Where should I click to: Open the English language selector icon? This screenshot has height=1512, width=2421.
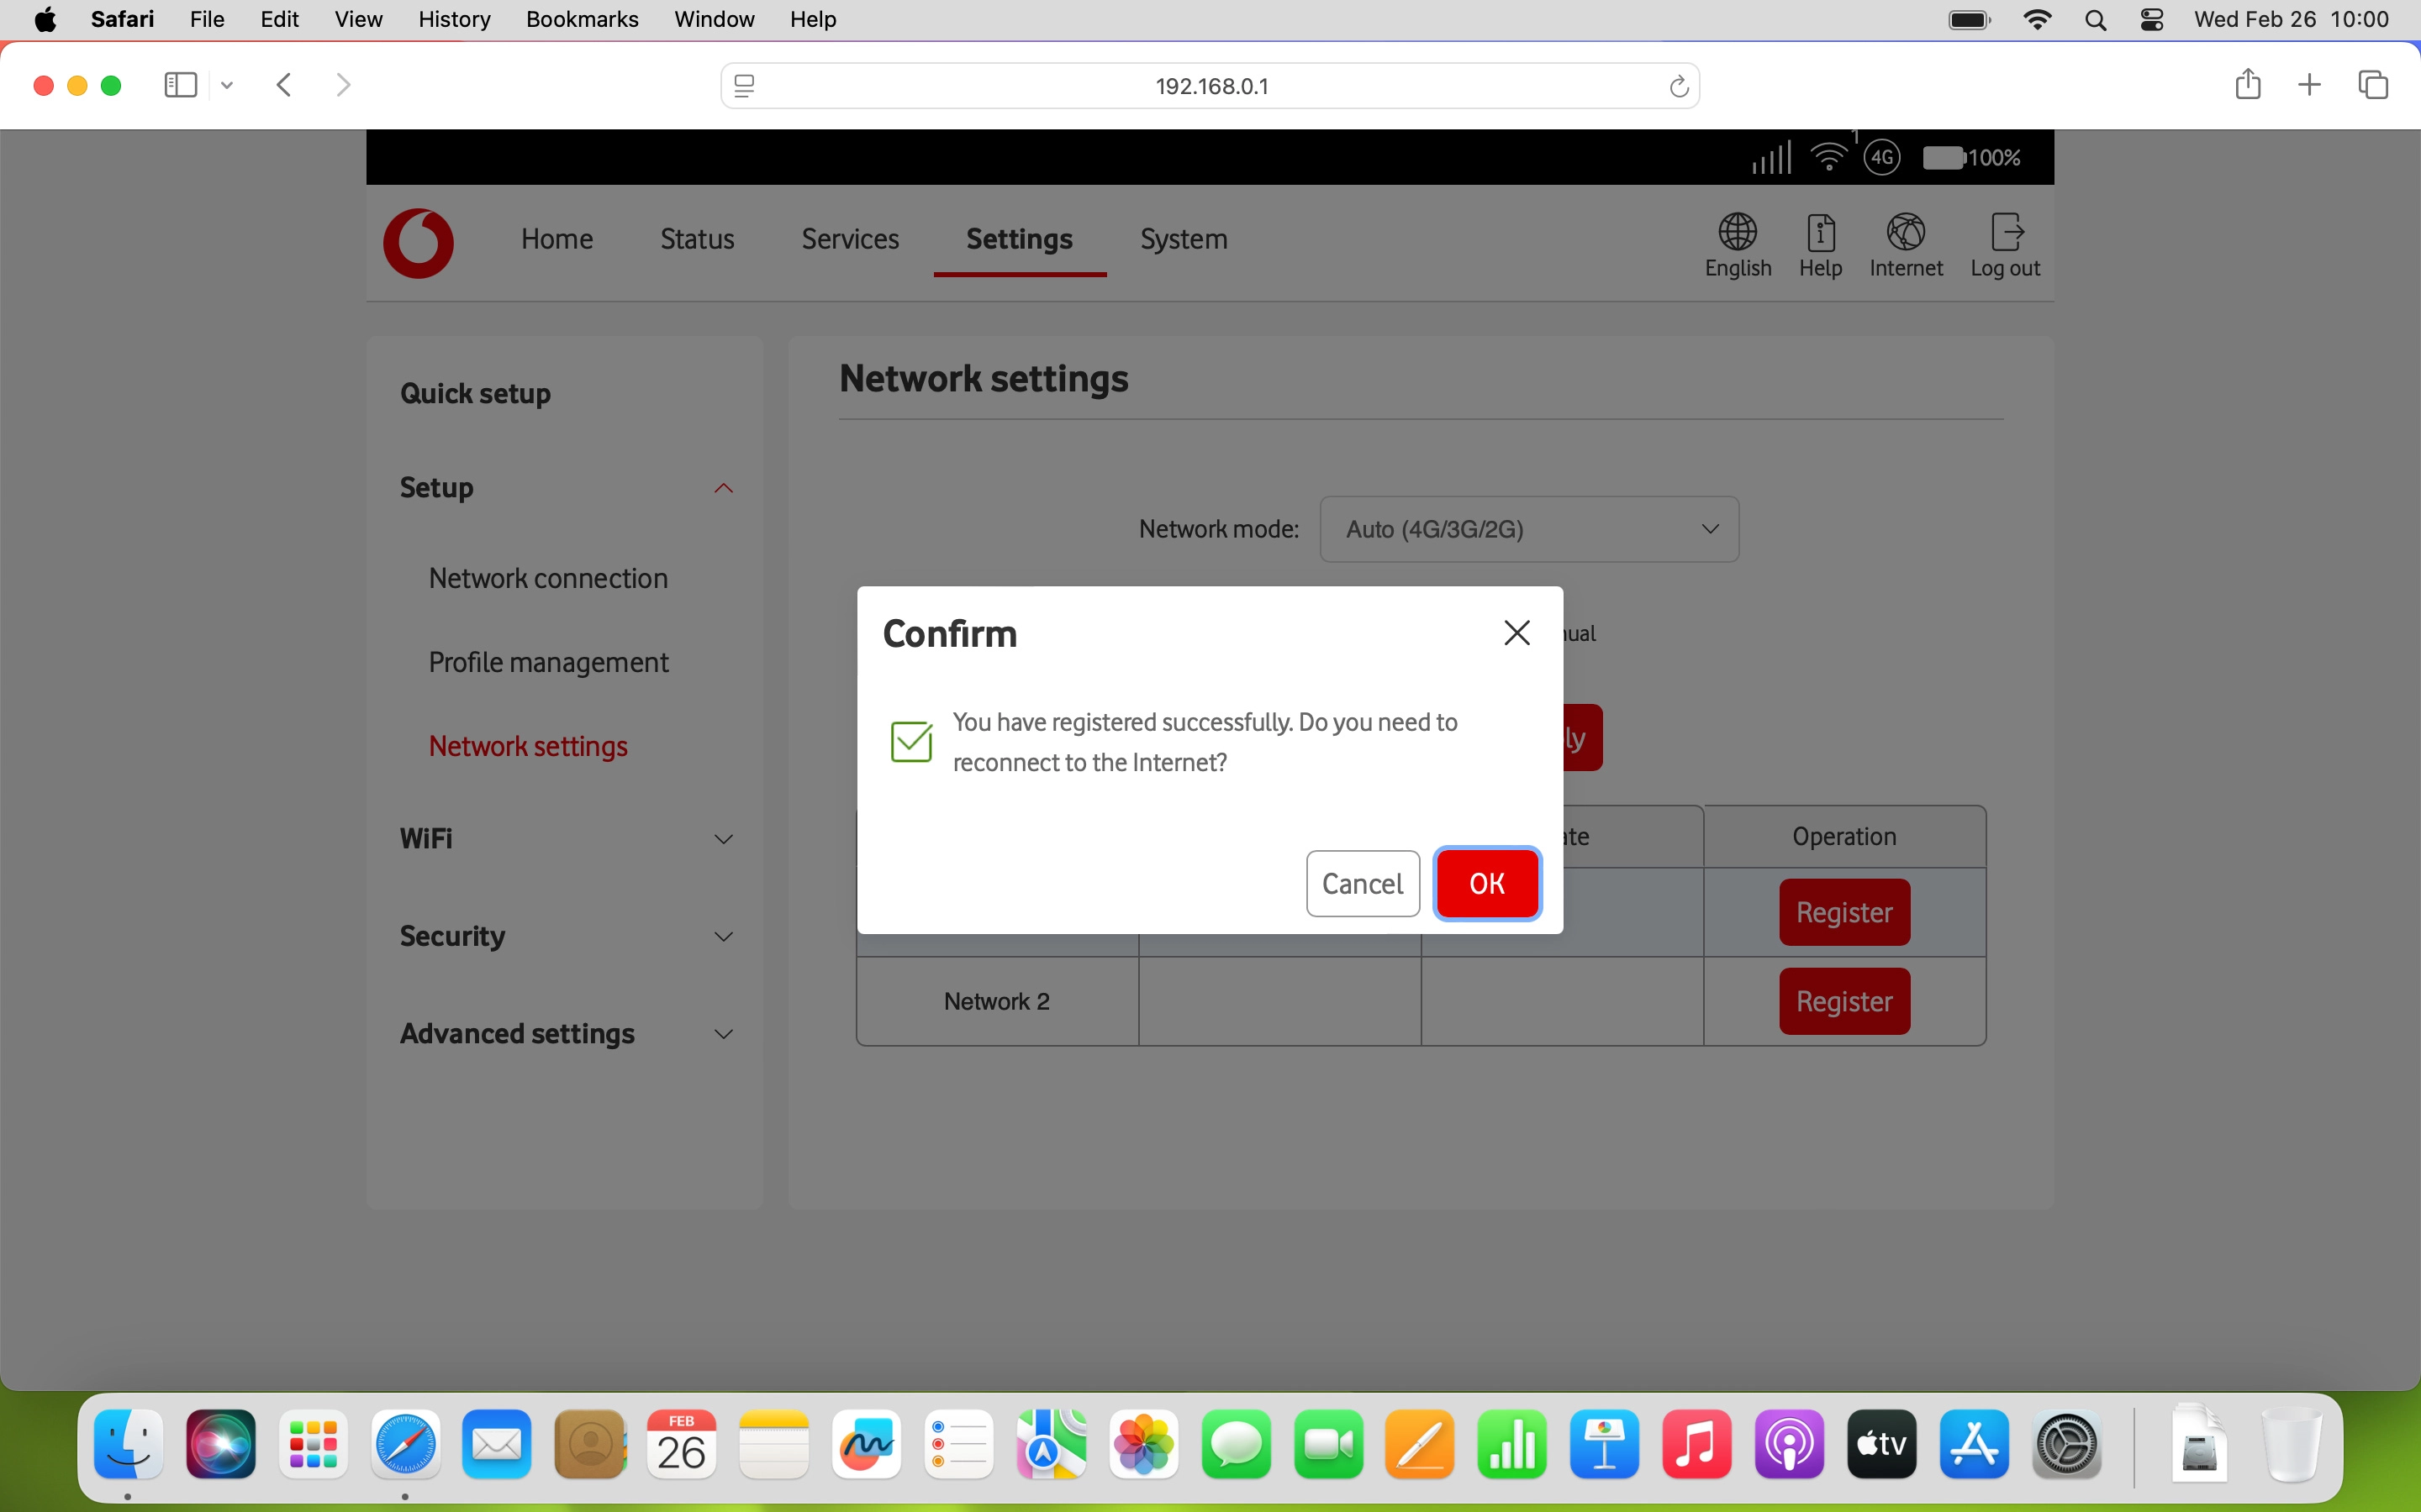tap(1738, 232)
